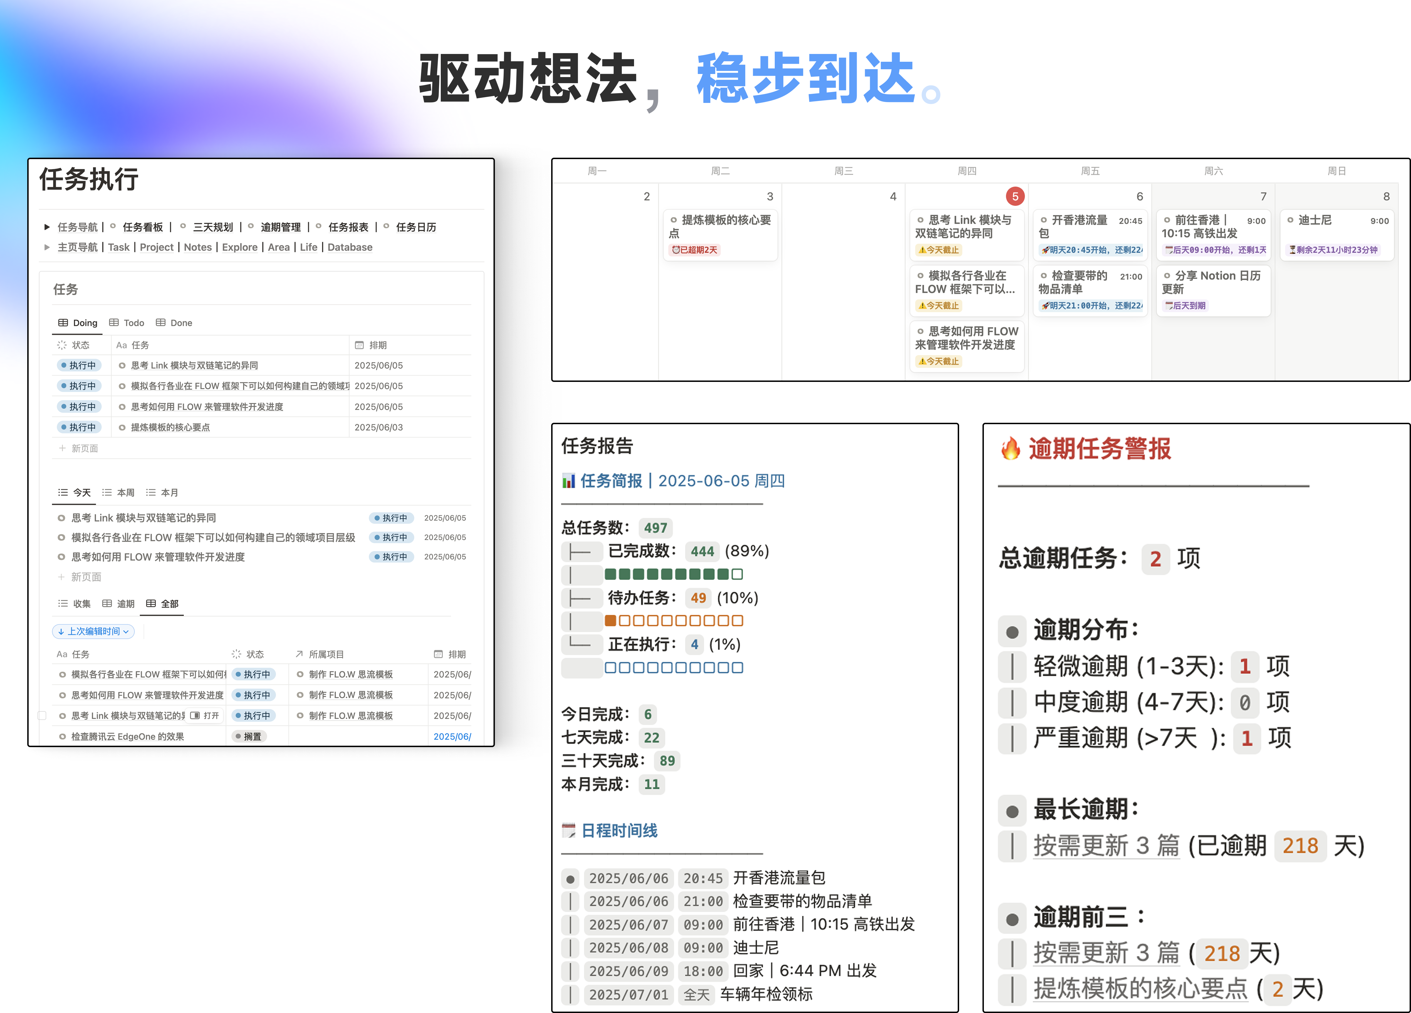Screen dimensions: 1411x1013
Task: Expand the 任务导航 toggle triangle
Action: pyautogui.click(x=47, y=227)
